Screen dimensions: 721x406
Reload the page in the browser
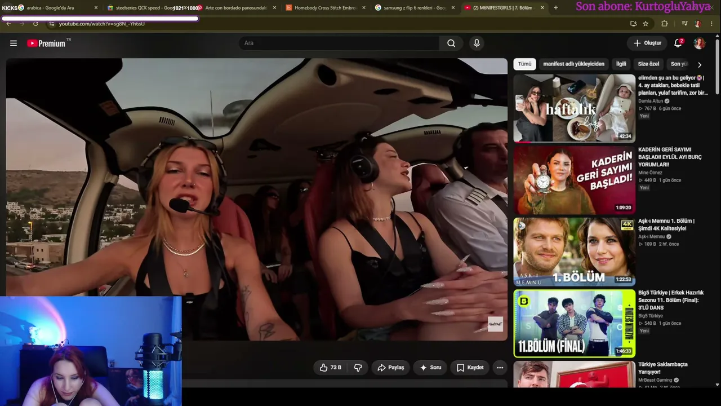[35, 24]
